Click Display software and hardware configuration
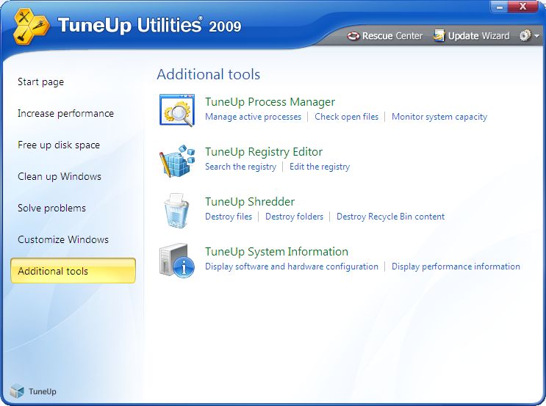Screen dimensions: 546x406 (x=292, y=267)
